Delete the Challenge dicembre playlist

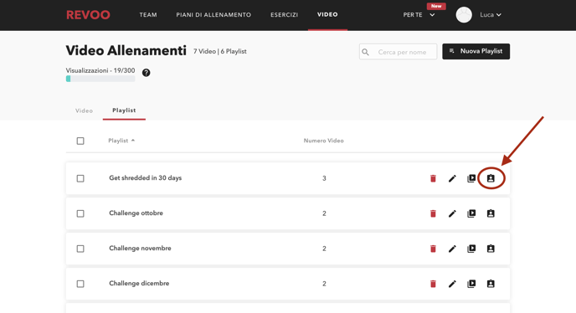point(433,284)
